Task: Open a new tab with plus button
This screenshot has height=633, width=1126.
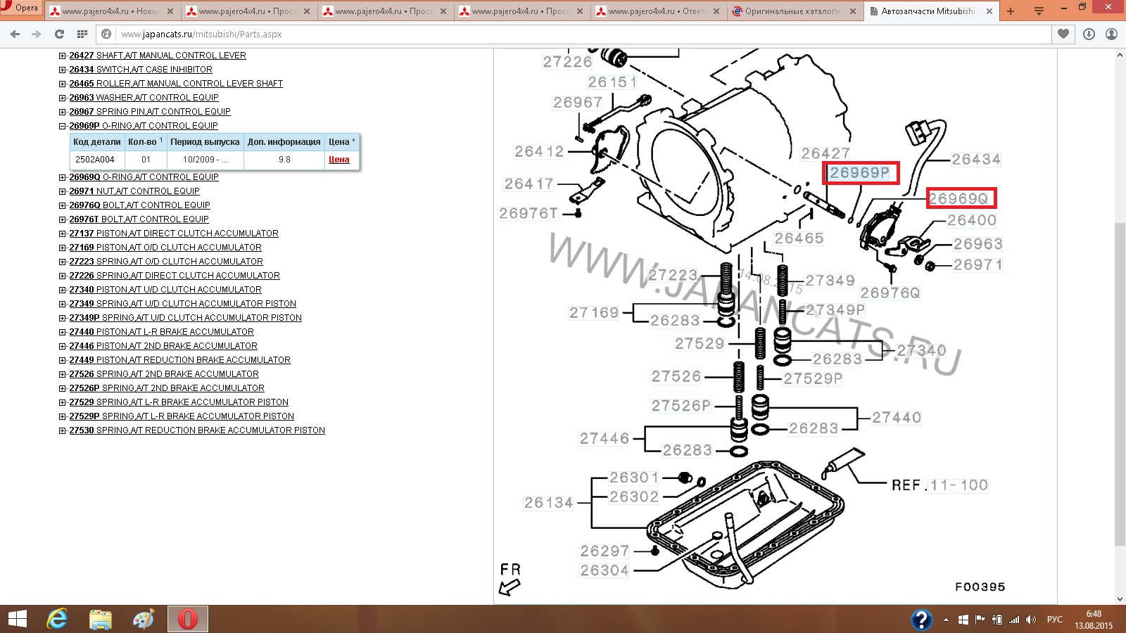Action: pyautogui.click(x=1011, y=11)
